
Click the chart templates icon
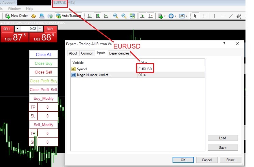(x=182, y=16)
